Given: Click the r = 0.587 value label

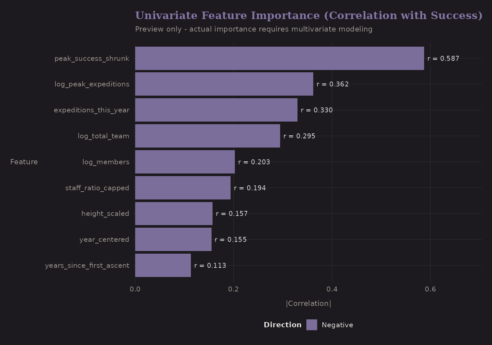Looking at the screenshot, I should (443, 58).
